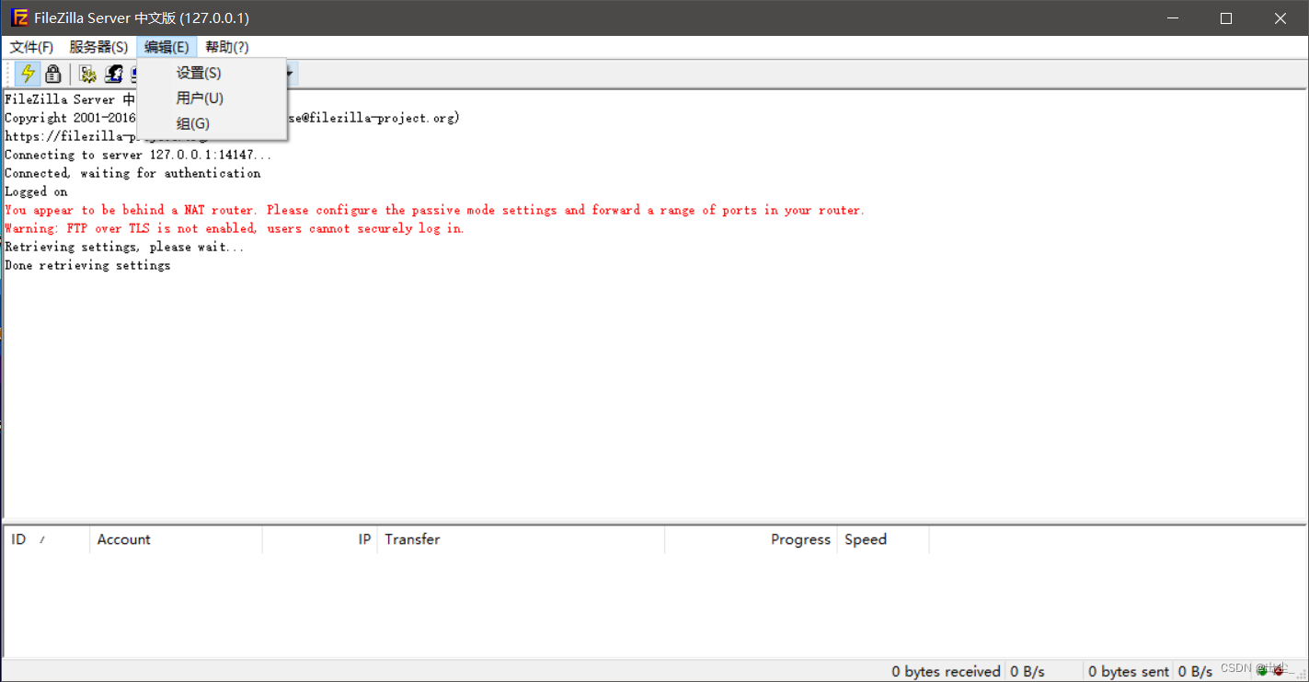Open the 帮助(?) menu
This screenshot has height=682, width=1309.
pyautogui.click(x=226, y=47)
